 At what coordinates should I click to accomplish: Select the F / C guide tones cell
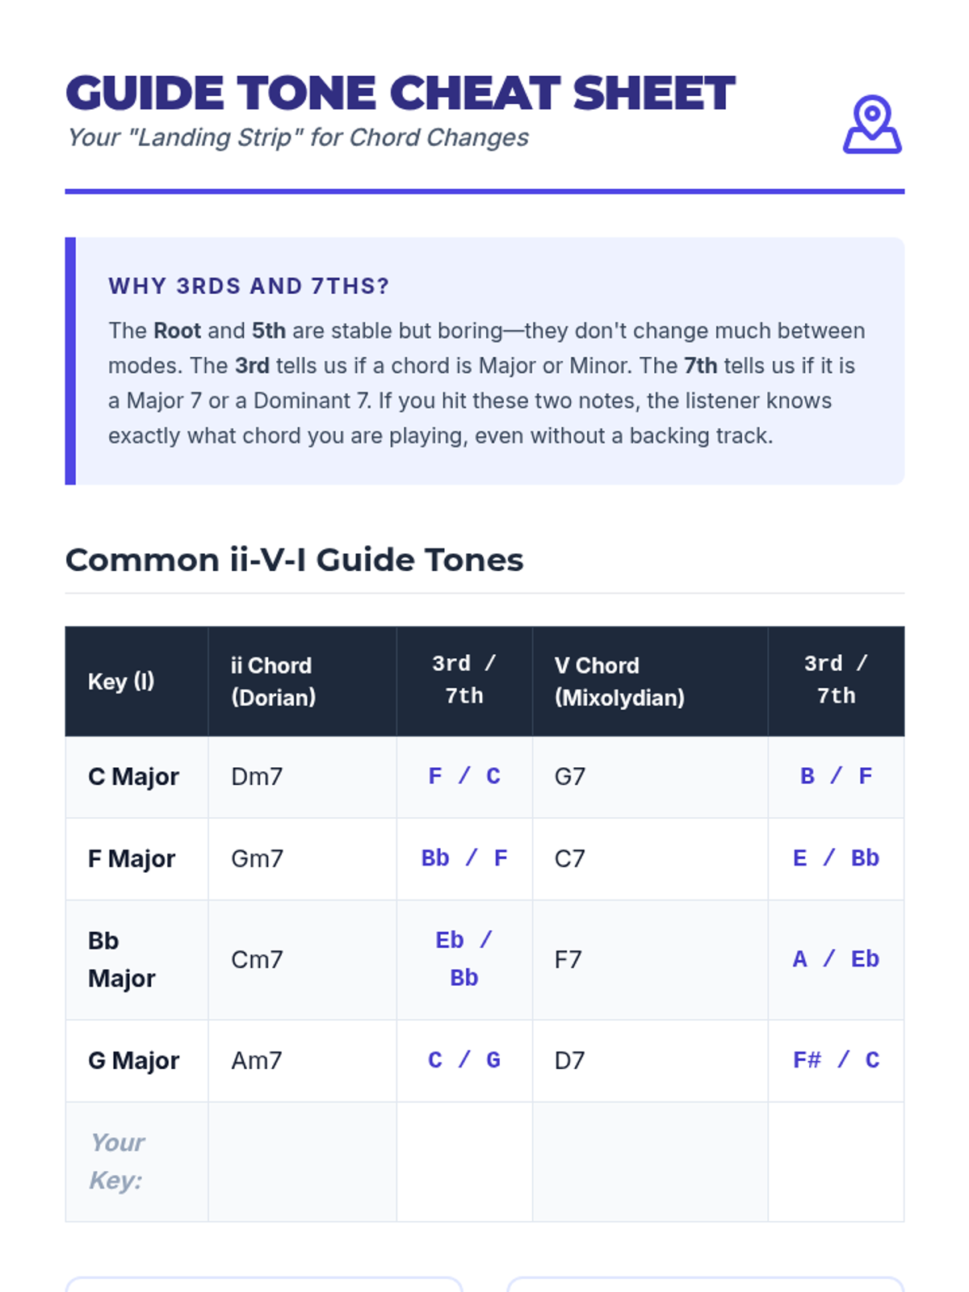(464, 777)
